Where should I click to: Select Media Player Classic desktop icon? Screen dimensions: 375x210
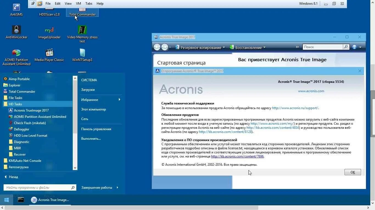pyautogui.click(x=49, y=55)
